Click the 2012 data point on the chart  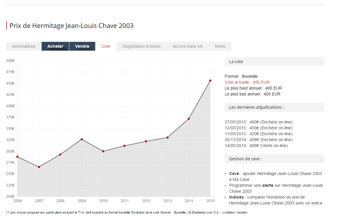(146, 141)
